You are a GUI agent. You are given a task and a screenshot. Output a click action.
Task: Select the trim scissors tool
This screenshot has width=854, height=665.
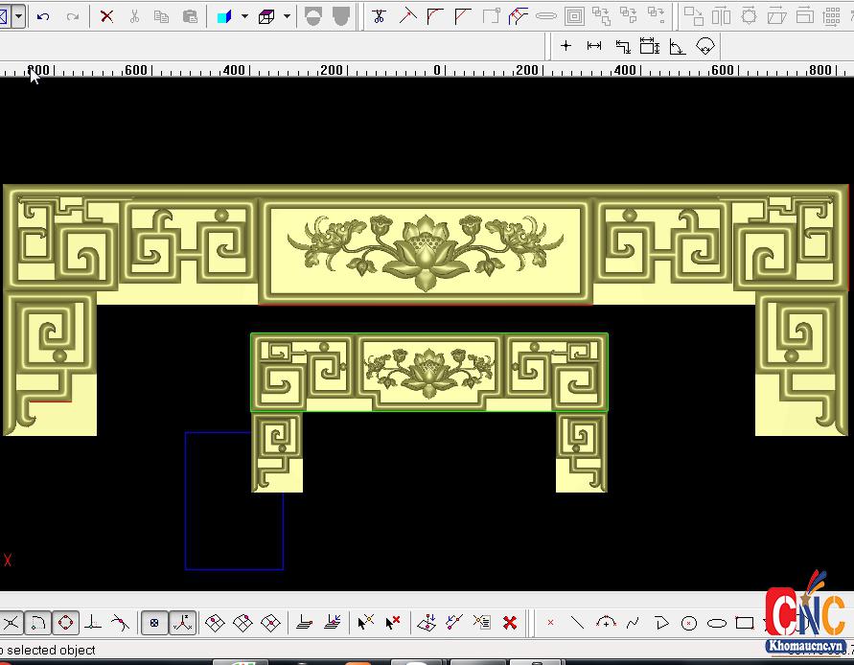click(x=380, y=16)
